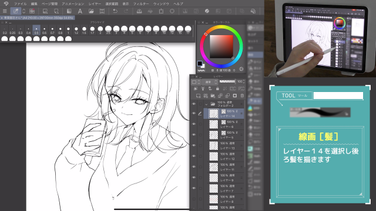The height and width of the screenshot is (211, 376).
Task: Open the layer blending mode dropdown
Action: coord(210,82)
